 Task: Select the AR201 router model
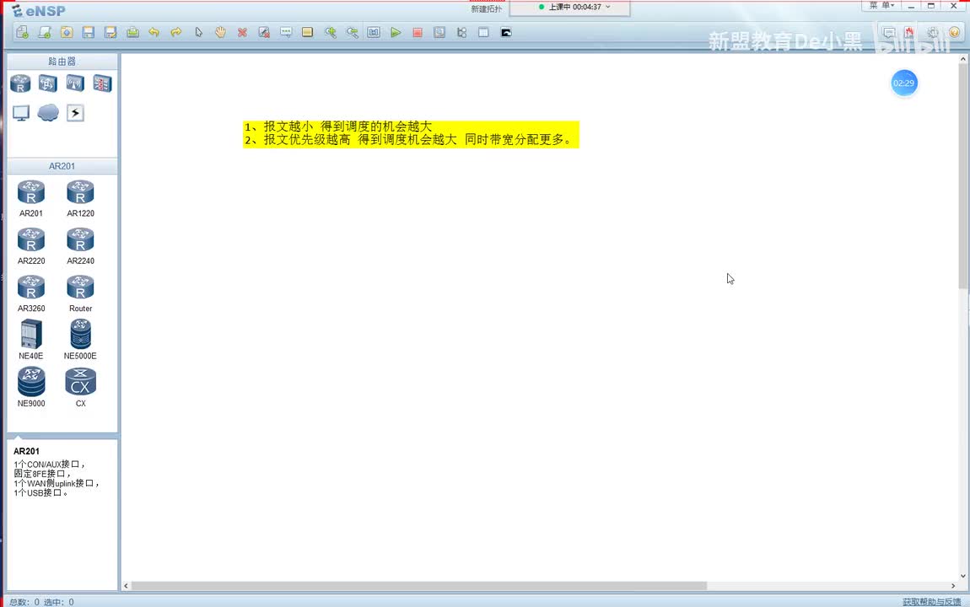click(31, 198)
